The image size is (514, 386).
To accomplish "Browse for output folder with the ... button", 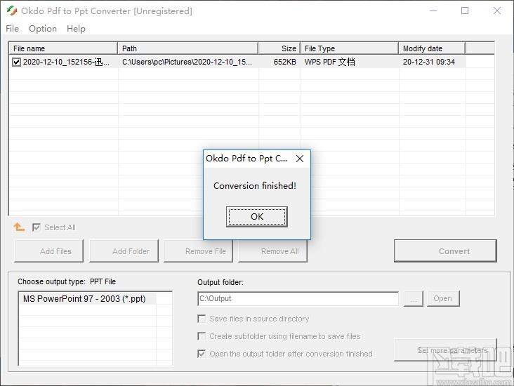I will [x=414, y=298].
